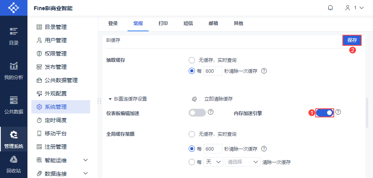Open the 回收站 recycle bin

[14, 164]
